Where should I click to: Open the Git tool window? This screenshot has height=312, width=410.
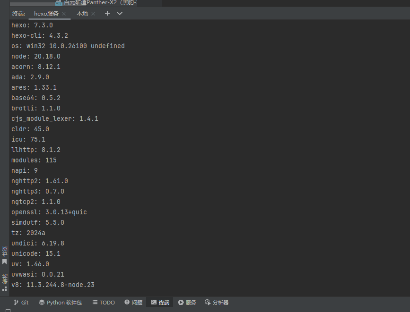(x=21, y=303)
